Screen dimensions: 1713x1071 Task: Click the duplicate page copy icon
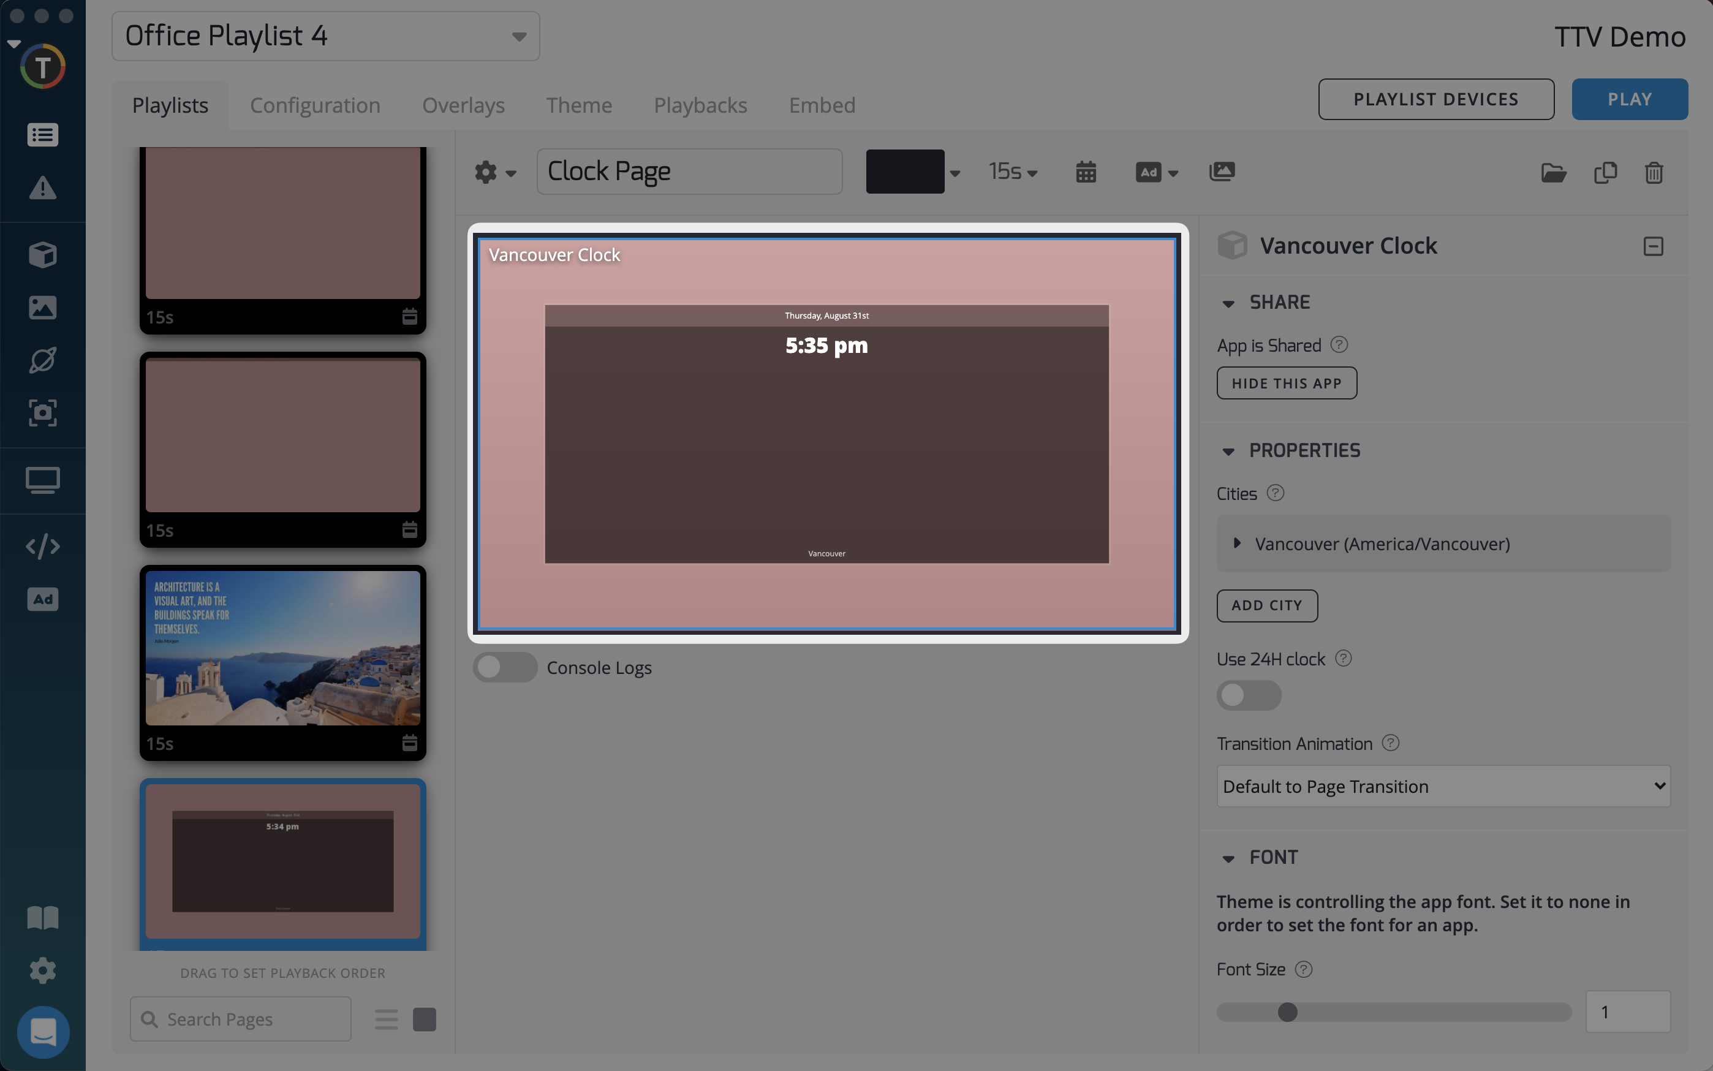pos(1605,173)
